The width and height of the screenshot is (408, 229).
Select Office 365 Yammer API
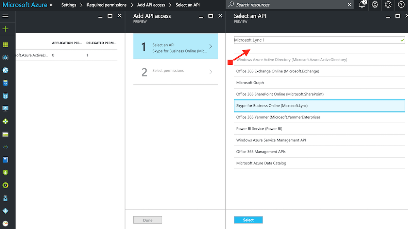pyautogui.click(x=319, y=117)
